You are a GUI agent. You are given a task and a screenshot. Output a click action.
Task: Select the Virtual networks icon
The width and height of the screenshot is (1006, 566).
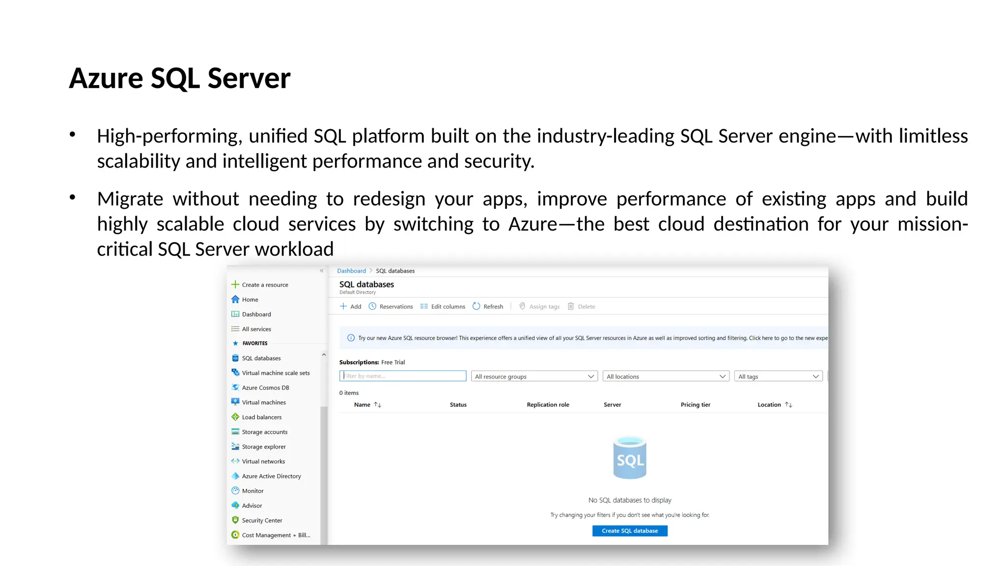pos(235,461)
